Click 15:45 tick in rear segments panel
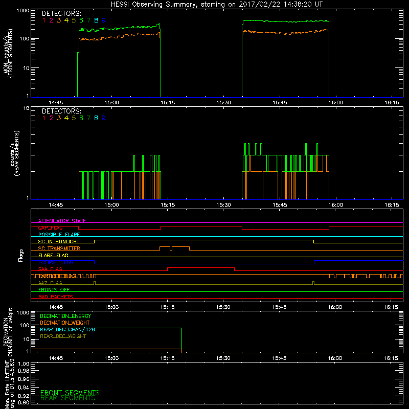 [280, 205]
